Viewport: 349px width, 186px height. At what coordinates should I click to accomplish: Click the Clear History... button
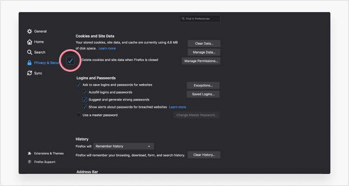(204, 155)
